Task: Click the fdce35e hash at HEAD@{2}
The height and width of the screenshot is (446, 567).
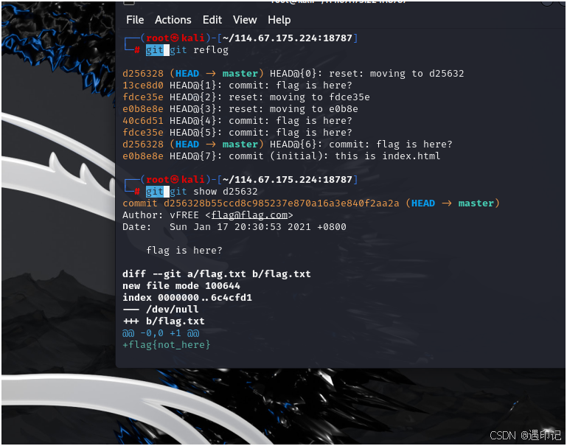Action: click(x=143, y=97)
